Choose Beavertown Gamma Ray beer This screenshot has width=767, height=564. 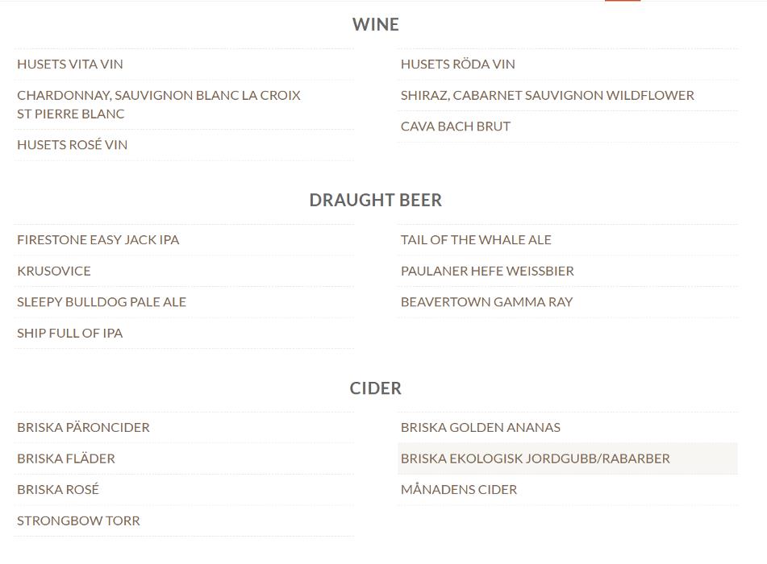coord(568,302)
